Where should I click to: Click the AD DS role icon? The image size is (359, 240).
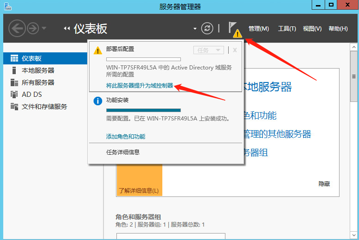[14, 95]
